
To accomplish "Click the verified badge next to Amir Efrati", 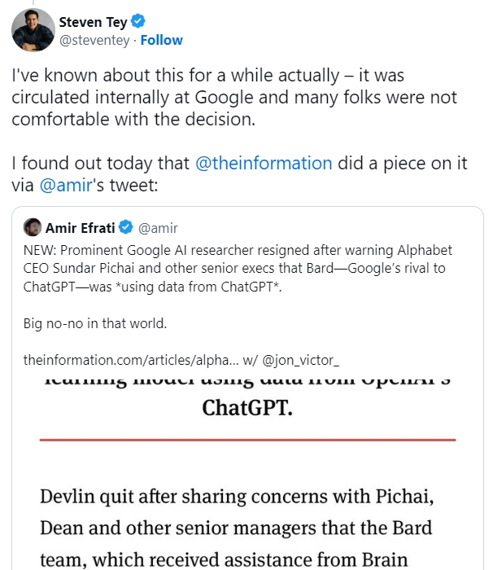I will (x=126, y=228).
